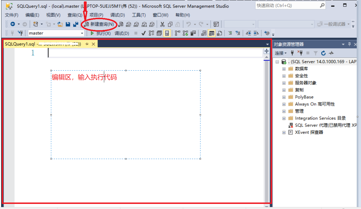Uncomment the selected lines

[238, 33]
